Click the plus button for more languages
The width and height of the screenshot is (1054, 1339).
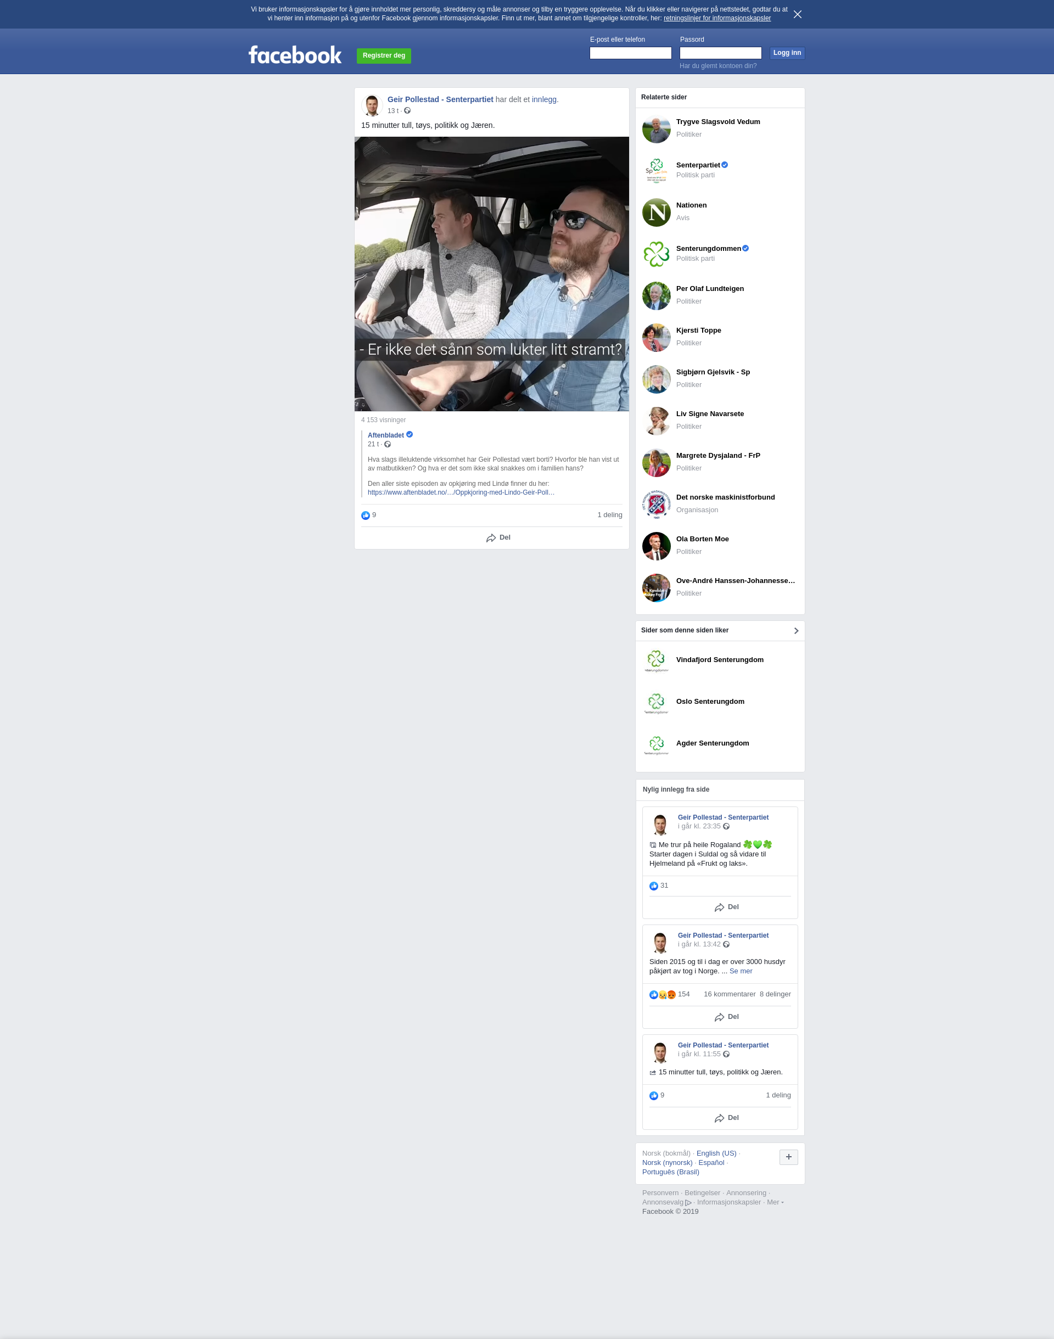pyautogui.click(x=788, y=1157)
